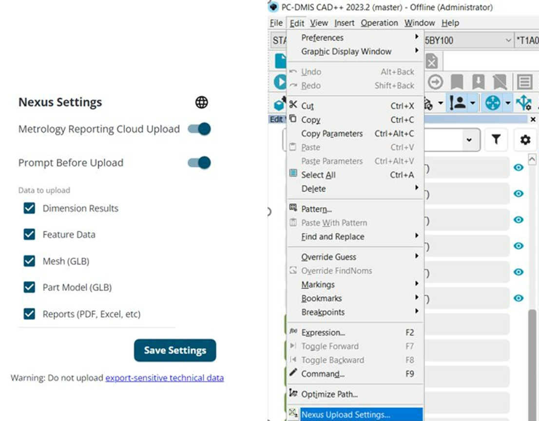Image resolution: width=539 pixels, height=421 pixels.
Task: Open dropdown arrow beside person probe icon
Action: pos(473,102)
